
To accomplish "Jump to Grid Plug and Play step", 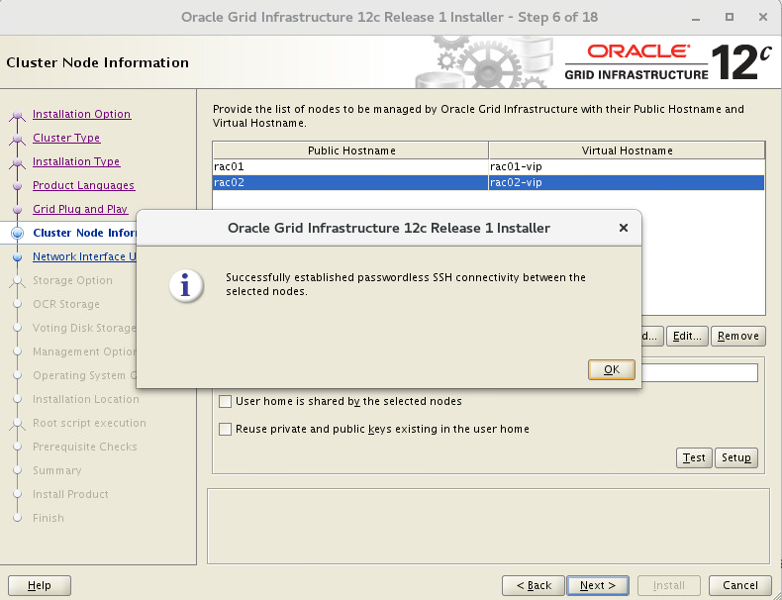I will click(80, 209).
